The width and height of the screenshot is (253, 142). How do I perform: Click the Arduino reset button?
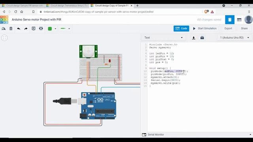point(84,95)
